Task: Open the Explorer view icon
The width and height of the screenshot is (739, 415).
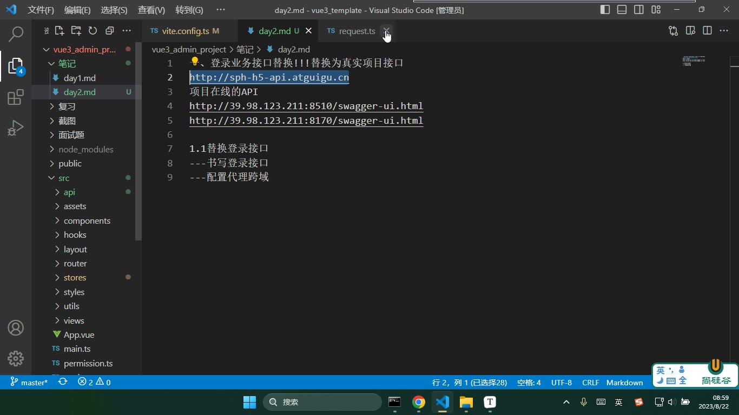Action: (16, 66)
